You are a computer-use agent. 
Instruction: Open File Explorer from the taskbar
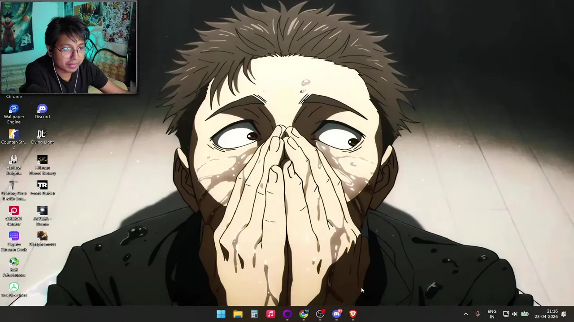[238, 314]
